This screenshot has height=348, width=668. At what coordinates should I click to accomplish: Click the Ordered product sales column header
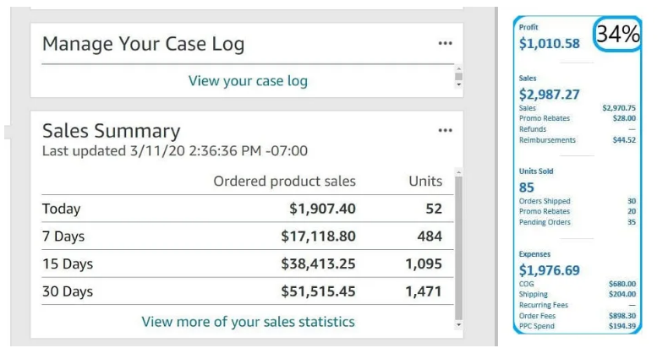pyautogui.click(x=284, y=181)
